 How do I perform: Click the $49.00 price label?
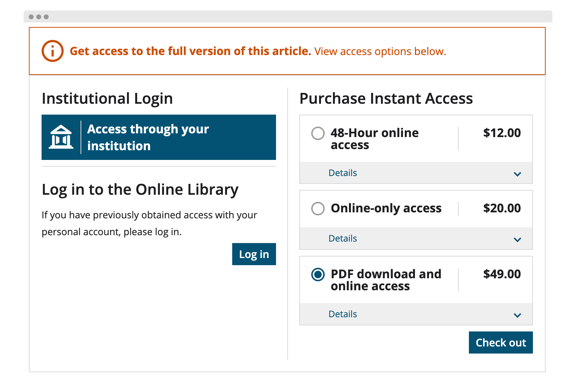(x=502, y=274)
